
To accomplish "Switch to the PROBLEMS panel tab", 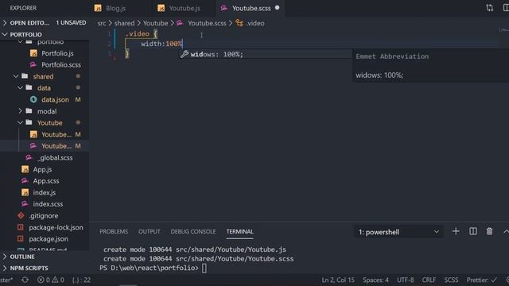I will (x=114, y=231).
